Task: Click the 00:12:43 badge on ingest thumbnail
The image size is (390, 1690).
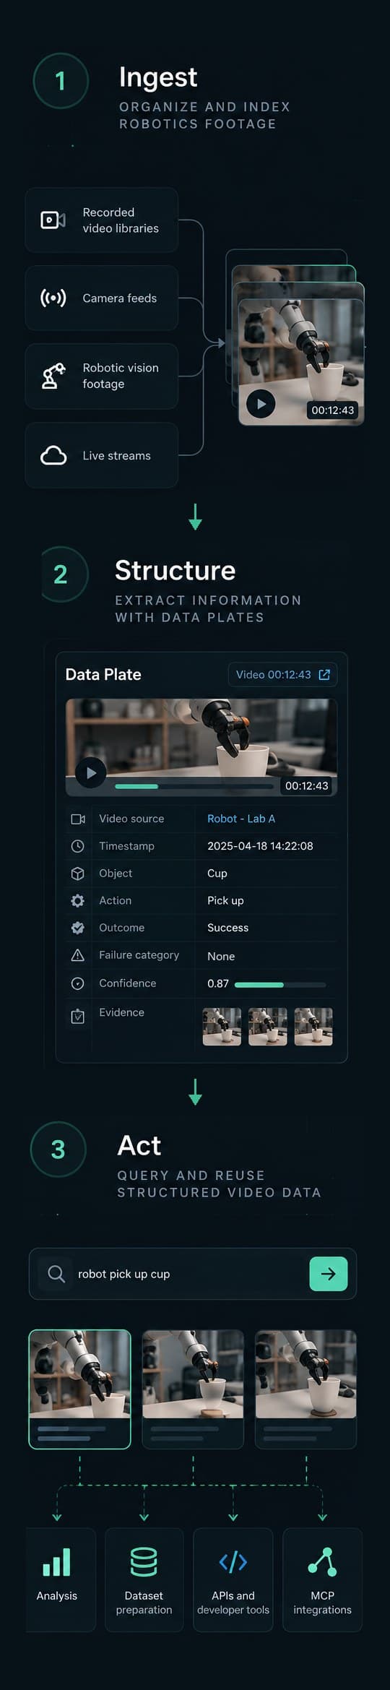Action: point(333,410)
